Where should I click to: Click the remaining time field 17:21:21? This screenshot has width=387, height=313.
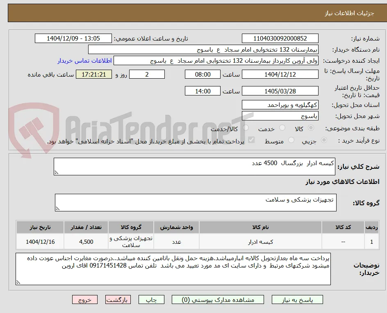(x=94, y=74)
